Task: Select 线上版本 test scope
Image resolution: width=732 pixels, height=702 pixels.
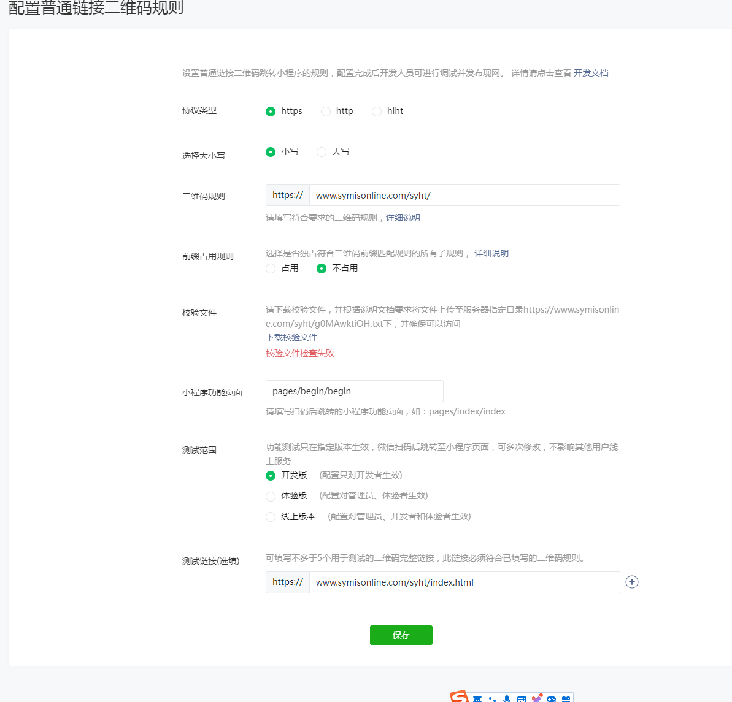Action: (x=271, y=517)
